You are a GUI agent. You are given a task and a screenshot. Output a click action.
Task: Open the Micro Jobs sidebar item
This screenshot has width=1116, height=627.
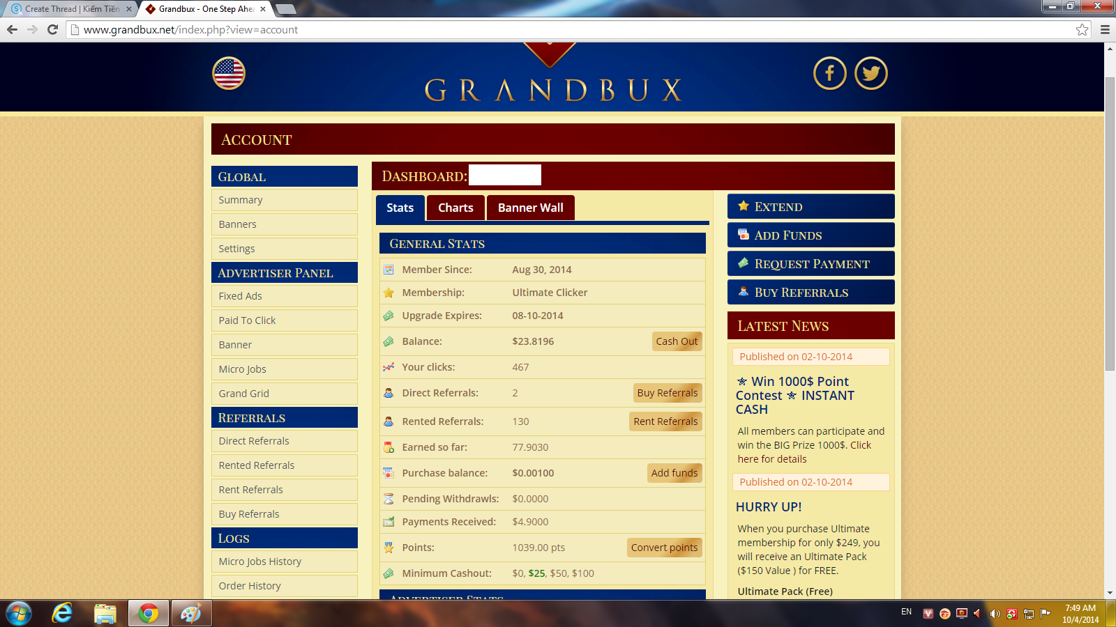coord(285,369)
